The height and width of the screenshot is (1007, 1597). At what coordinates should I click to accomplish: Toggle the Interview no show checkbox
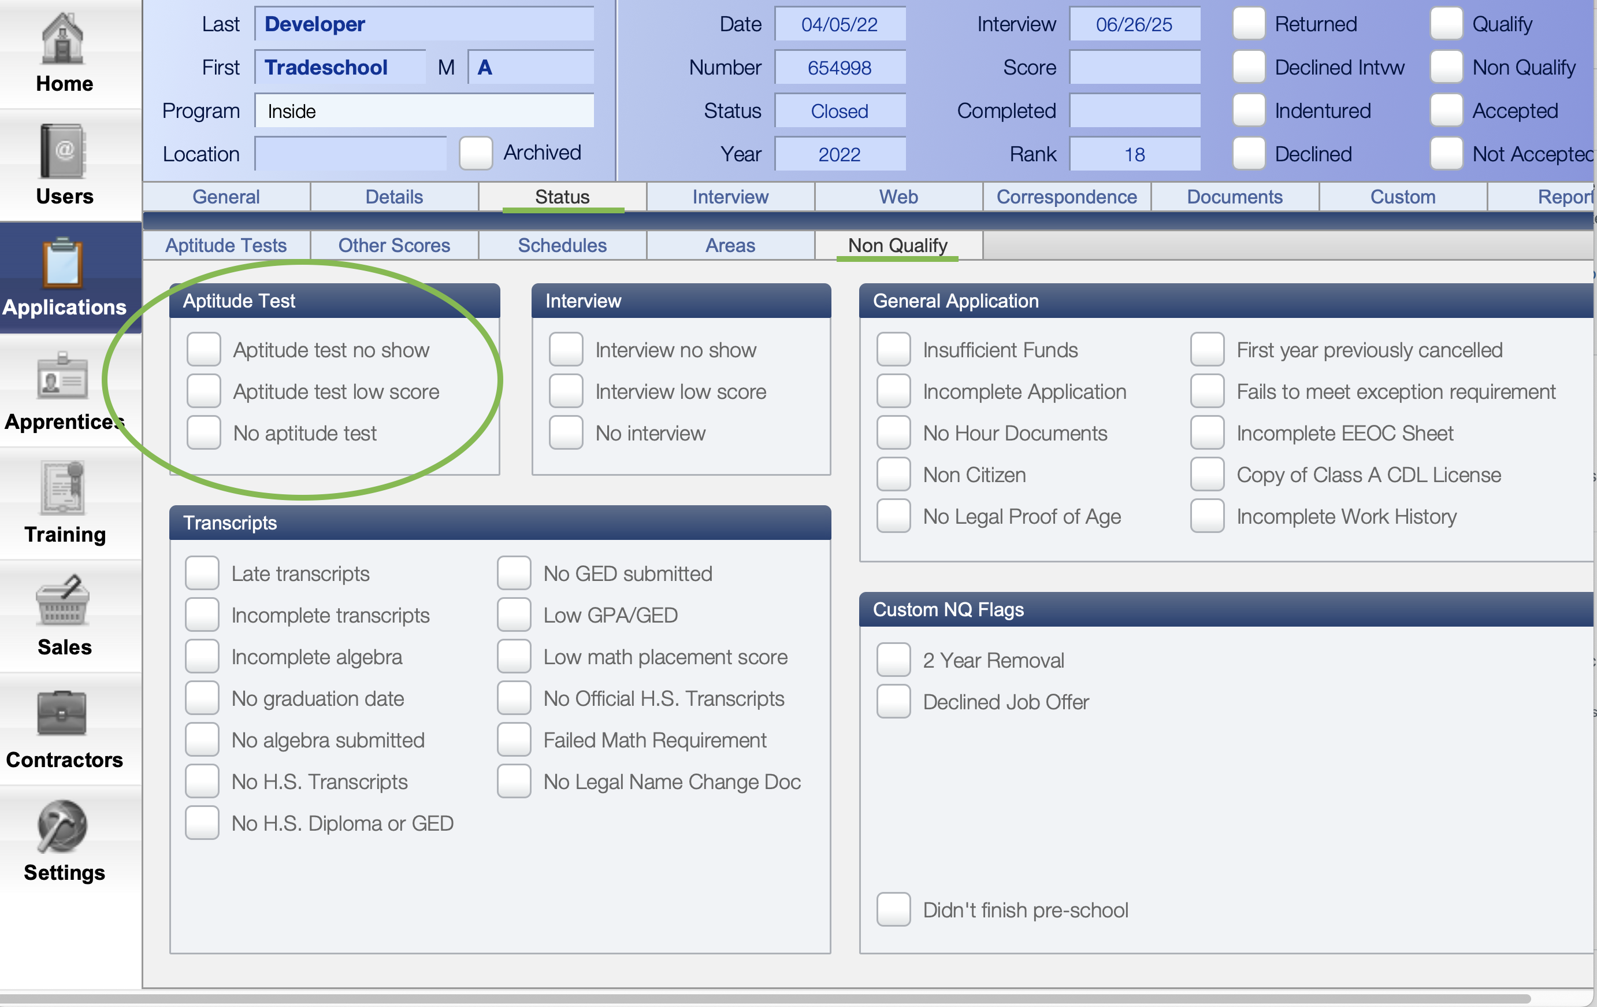click(x=566, y=350)
